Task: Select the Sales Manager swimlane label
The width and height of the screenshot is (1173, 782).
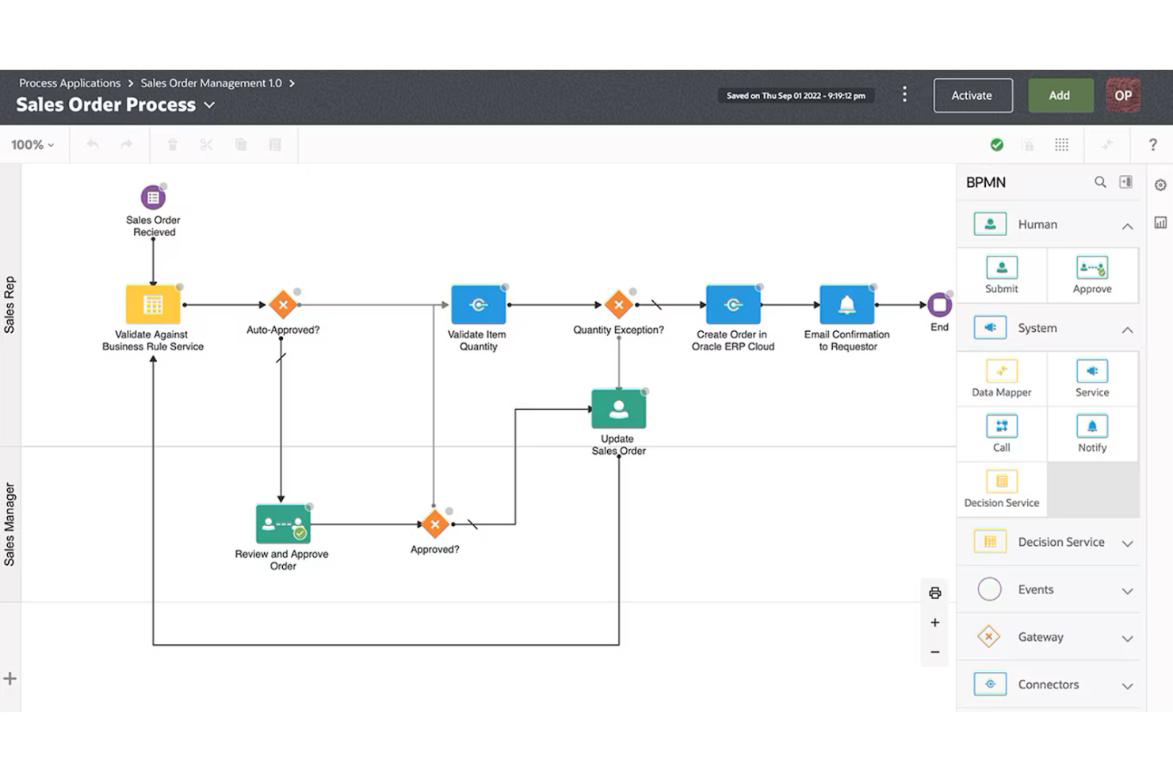Action: (x=10, y=524)
